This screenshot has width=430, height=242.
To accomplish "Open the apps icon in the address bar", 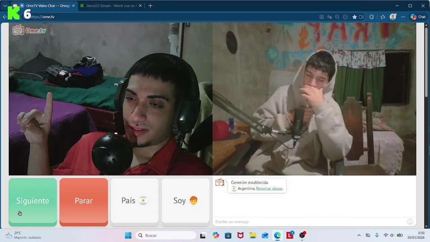I will coord(321,17).
